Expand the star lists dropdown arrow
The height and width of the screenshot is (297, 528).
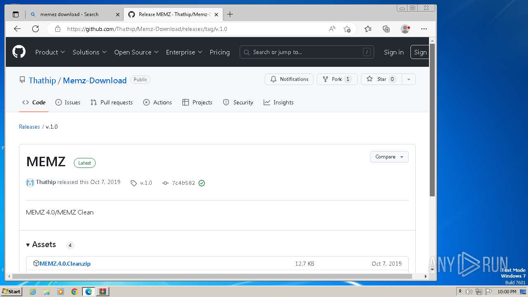pyautogui.click(x=408, y=79)
